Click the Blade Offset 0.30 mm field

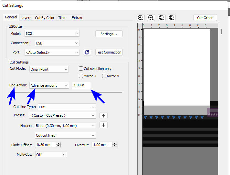point(46,145)
